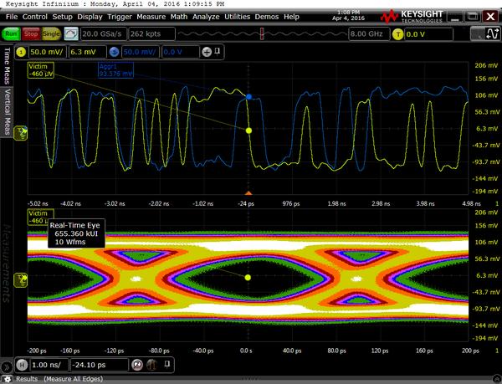Click the trigger level 0.0 V field
This screenshot has height=384, width=502.
pyautogui.click(x=428, y=34)
